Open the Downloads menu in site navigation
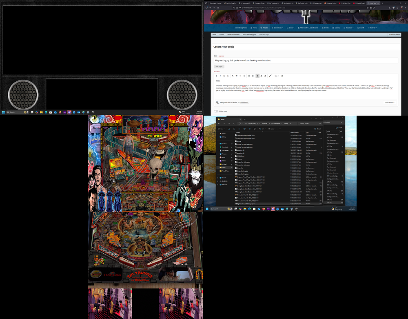 click(277, 28)
